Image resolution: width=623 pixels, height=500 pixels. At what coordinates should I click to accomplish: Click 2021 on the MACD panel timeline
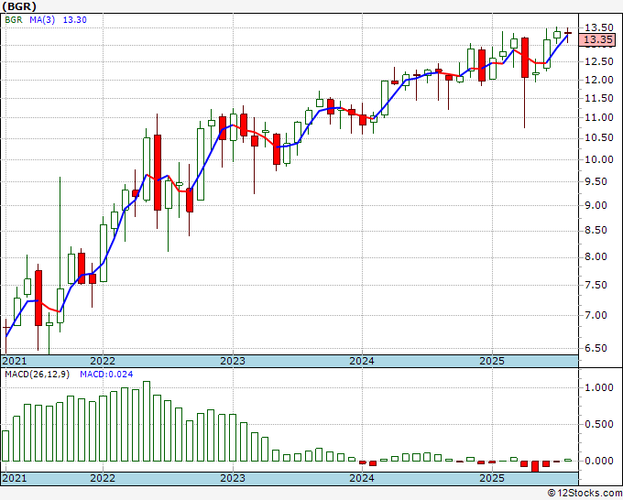pos(15,478)
